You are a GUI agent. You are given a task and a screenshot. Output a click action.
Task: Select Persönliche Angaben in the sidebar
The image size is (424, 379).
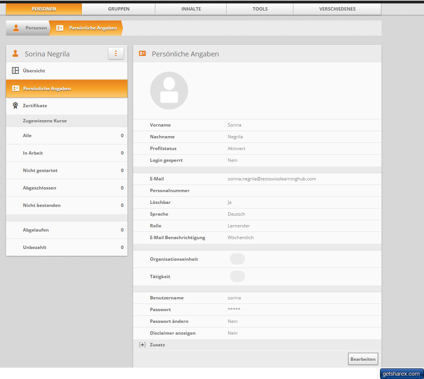pos(67,89)
